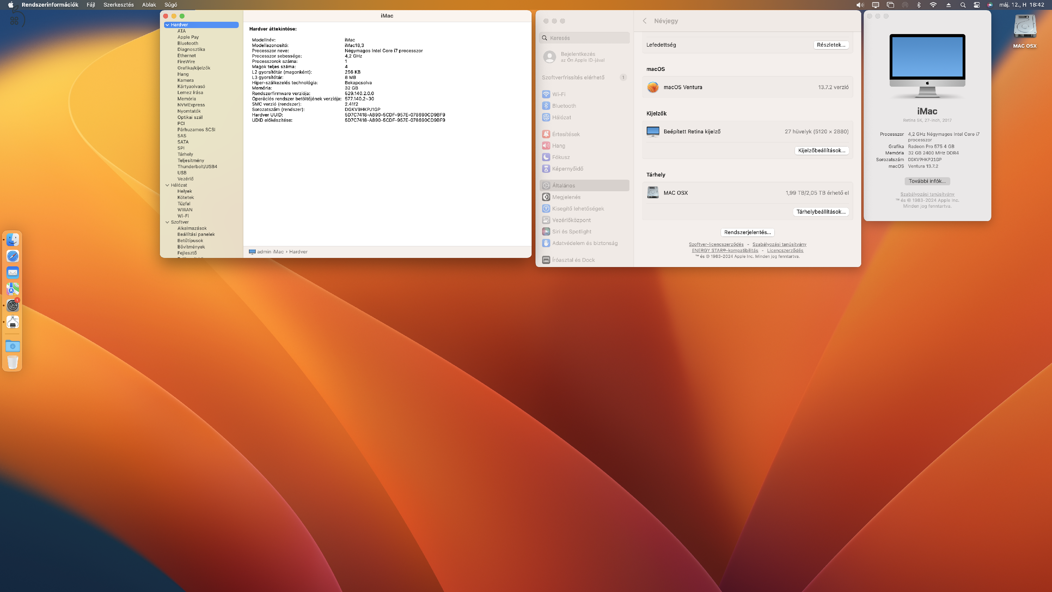Screen dimensions: 1052x592
Task: Open Bluetooth status in menu bar
Action: pyautogui.click(x=919, y=5)
